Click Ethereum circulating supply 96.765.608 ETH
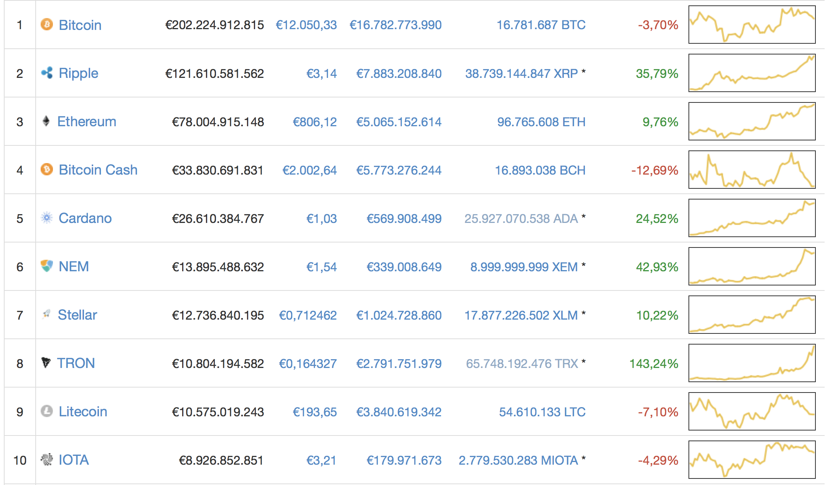 541,122
